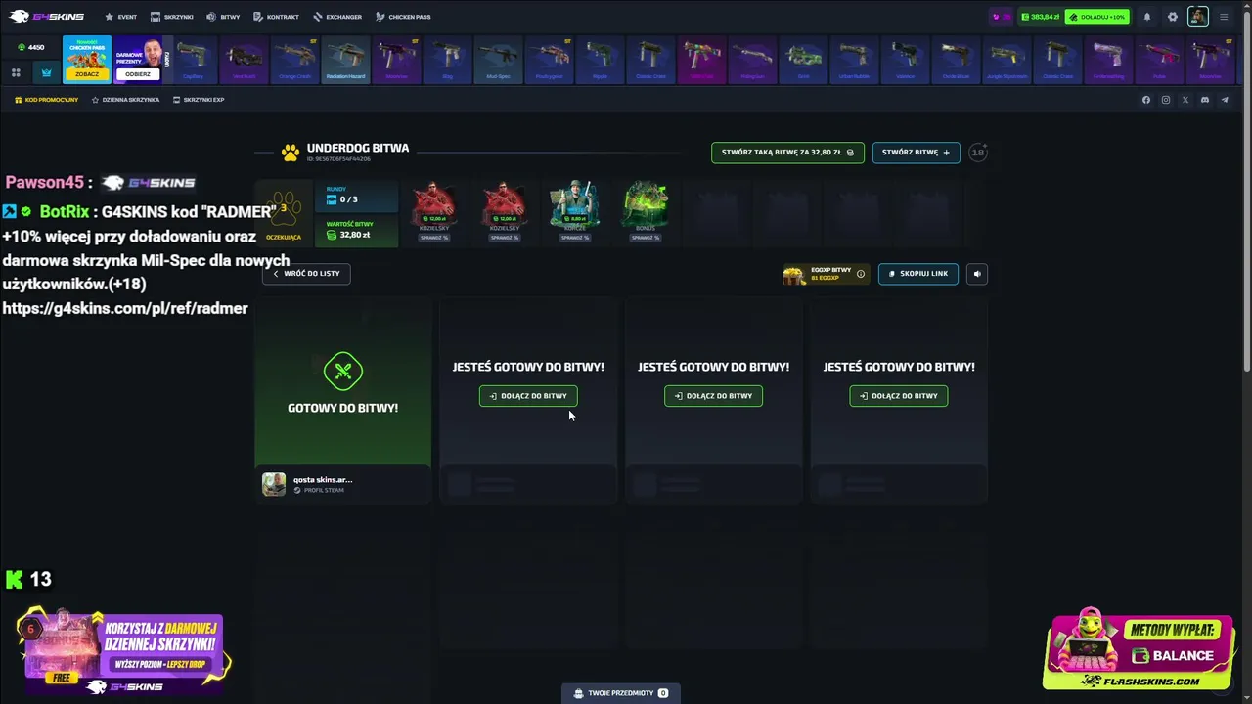Click the Flashskins.com payout banner
The image size is (1252, 704).
point(1140,648)
